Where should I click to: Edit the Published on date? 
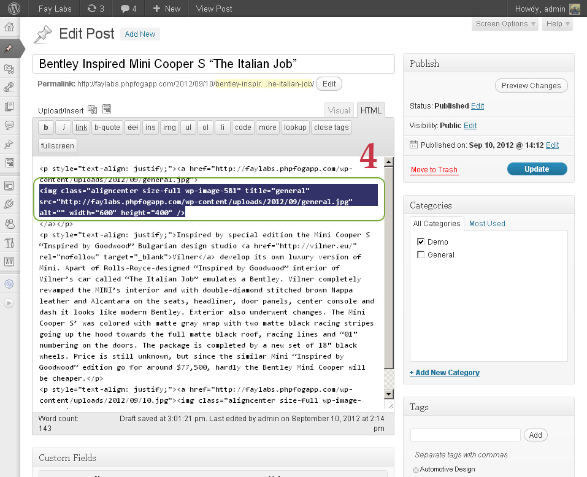[x=552, y=145]
